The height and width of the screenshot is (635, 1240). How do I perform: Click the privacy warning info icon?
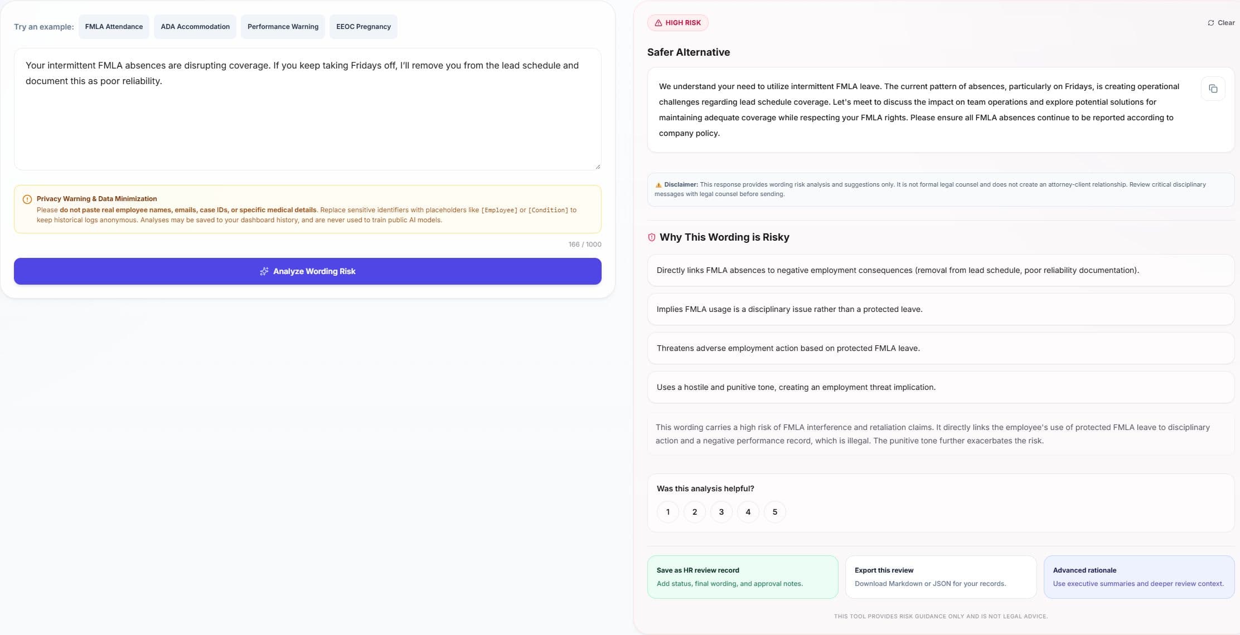(27, 199)
